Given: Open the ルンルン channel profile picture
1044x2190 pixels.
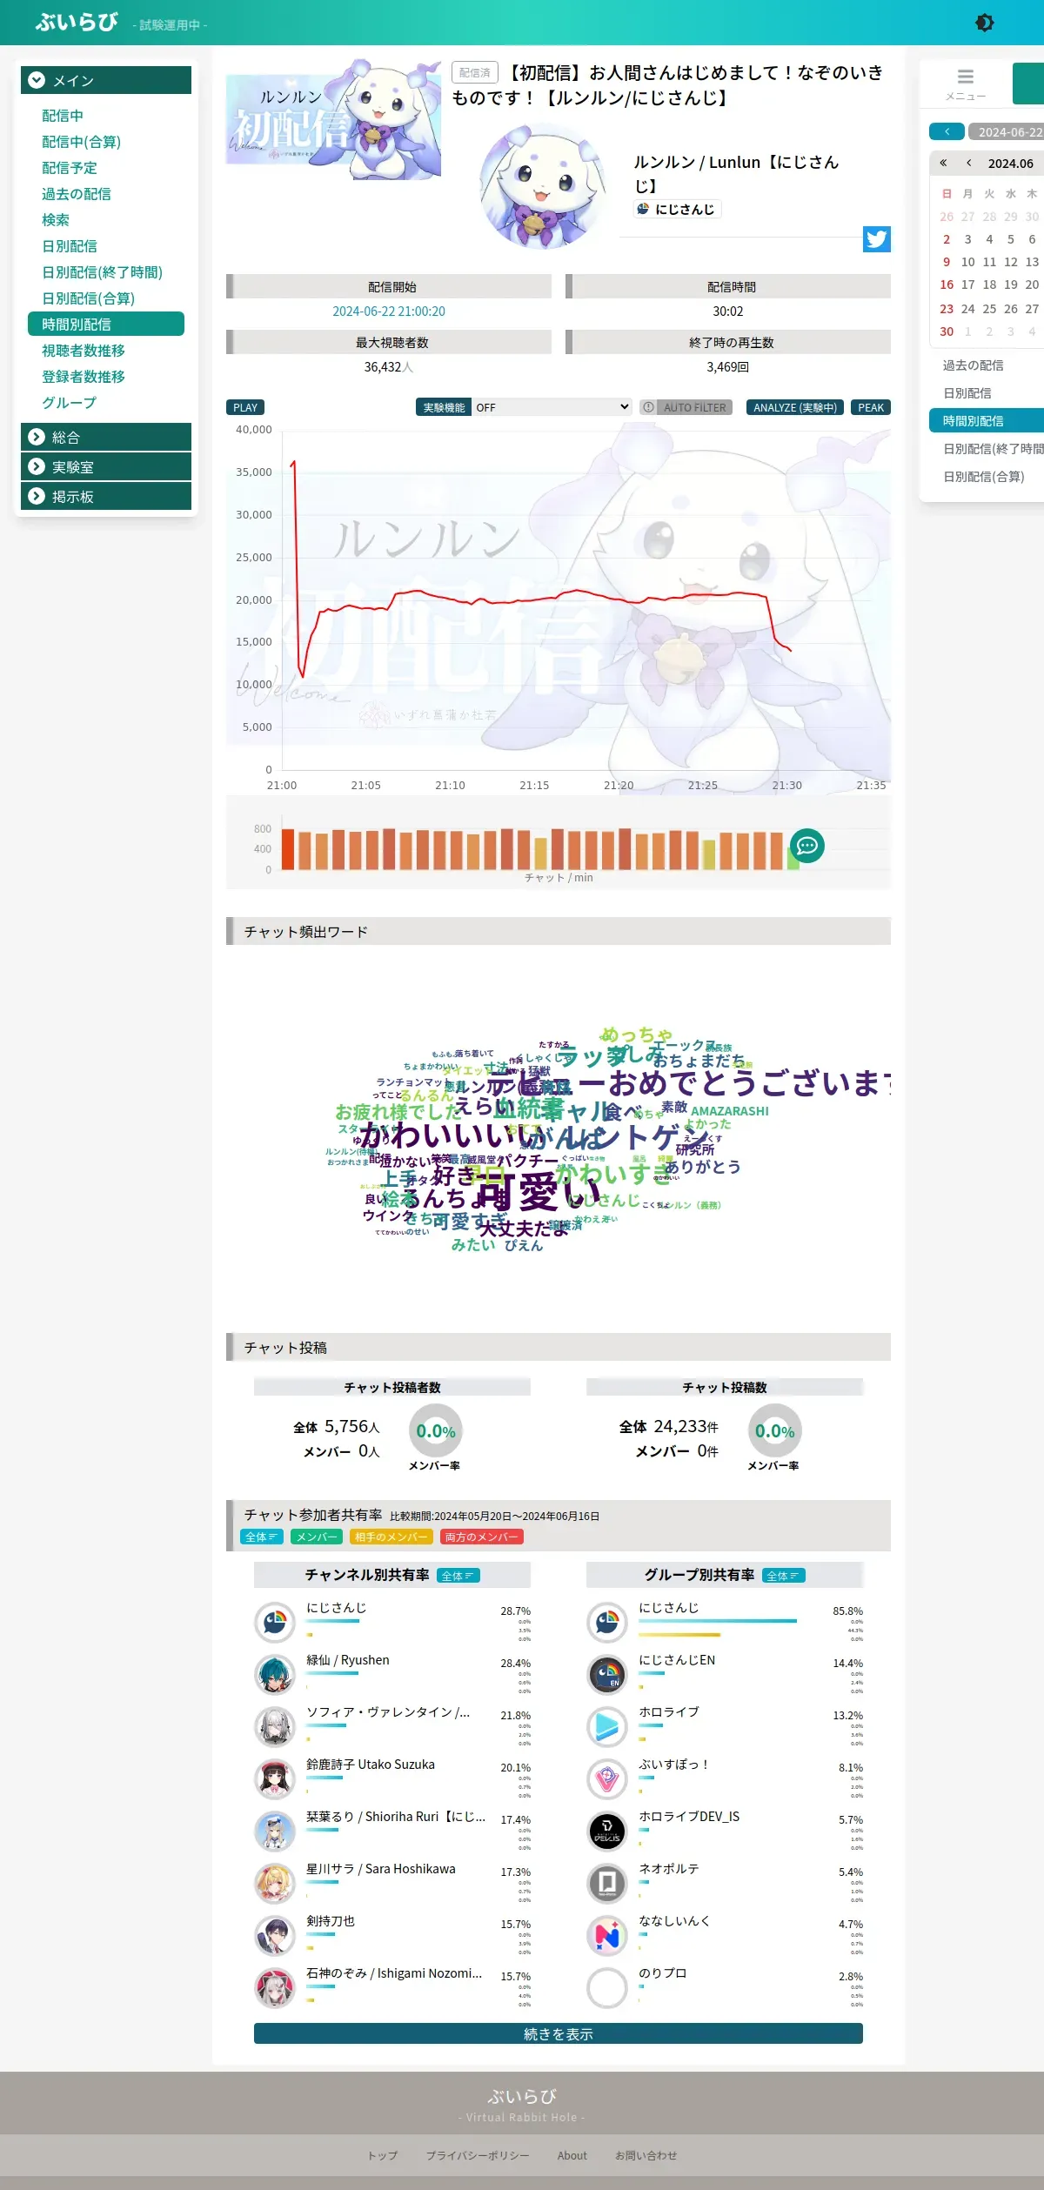Looking at the screenshot, I should [x=544, y=186].
